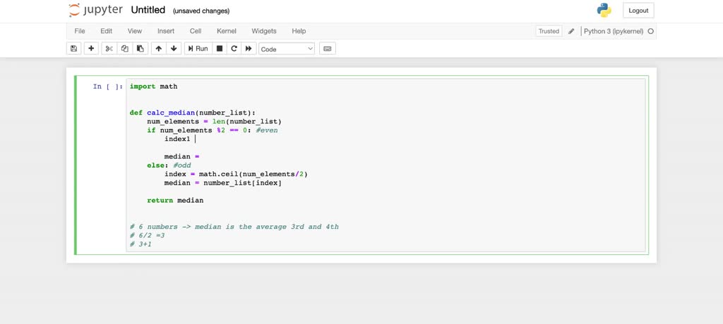Open the Kernel menu

pyautogui.click(x=227, y=31)
